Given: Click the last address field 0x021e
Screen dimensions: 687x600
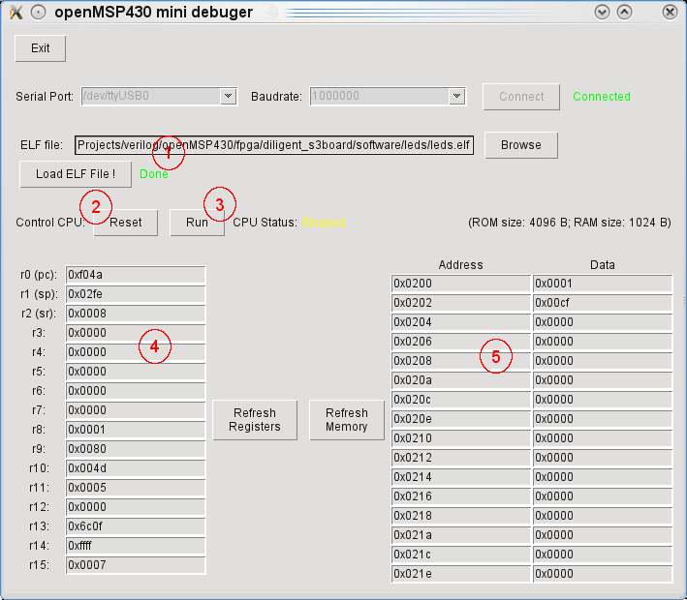Looking at the screenshot, I should click(x=460, y=574).
